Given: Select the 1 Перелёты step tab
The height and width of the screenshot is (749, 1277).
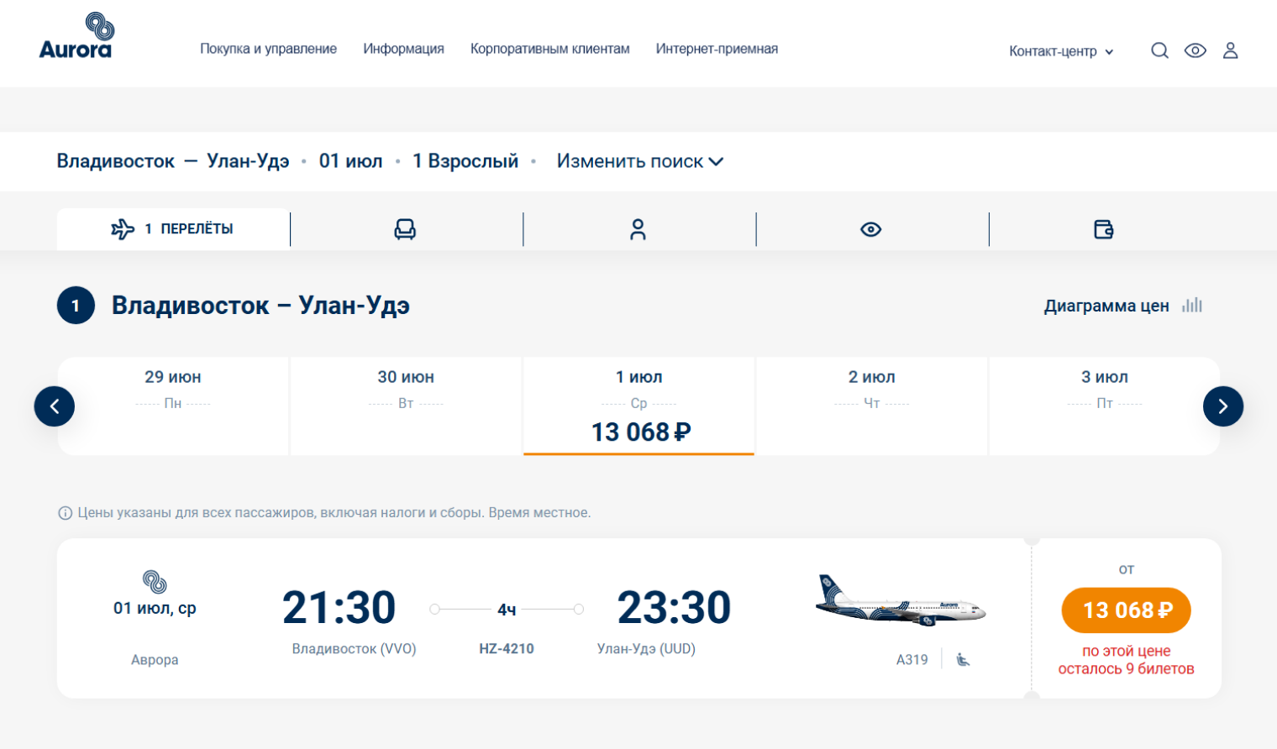Looking at the screenshot, I should [x=173, y=229].
